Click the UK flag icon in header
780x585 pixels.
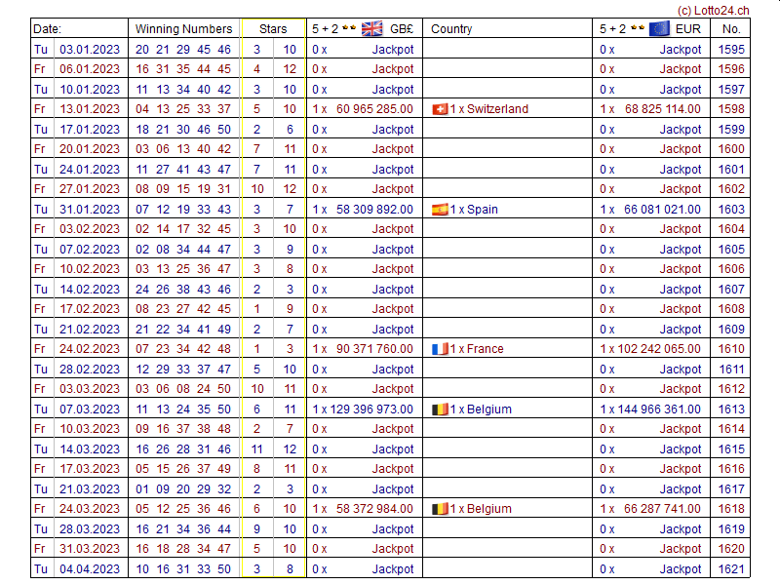click(371, 28)
